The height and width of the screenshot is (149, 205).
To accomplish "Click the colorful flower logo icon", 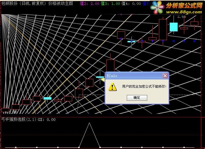I will (x=157, y=7).
